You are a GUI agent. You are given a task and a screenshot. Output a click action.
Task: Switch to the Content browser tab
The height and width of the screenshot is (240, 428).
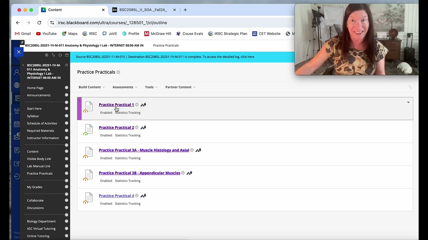[73, 10]
